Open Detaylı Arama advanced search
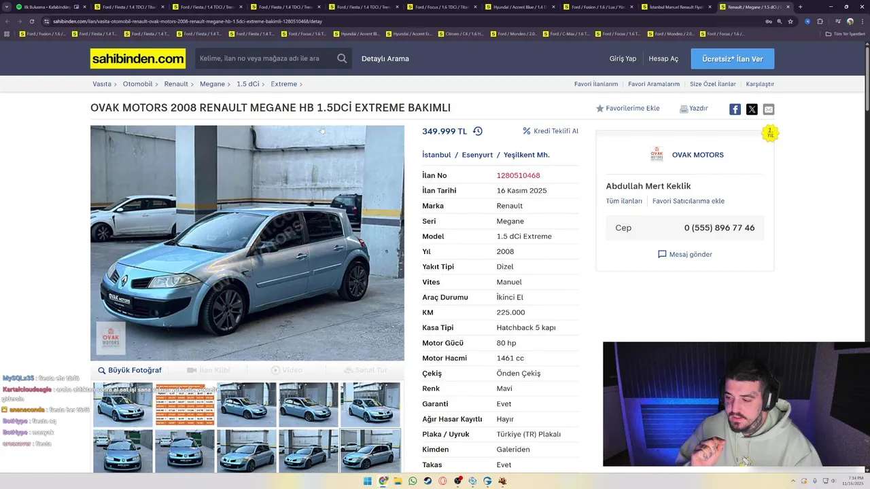 point(385,58)
